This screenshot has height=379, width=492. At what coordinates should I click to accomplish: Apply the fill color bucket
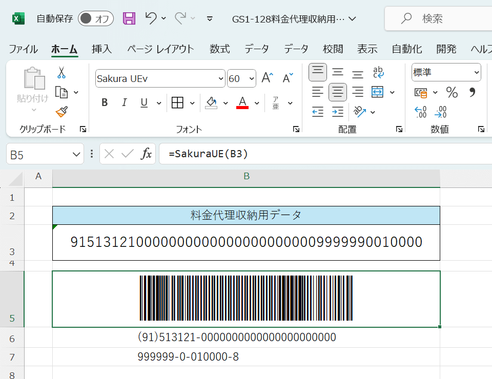pos(211,102)
